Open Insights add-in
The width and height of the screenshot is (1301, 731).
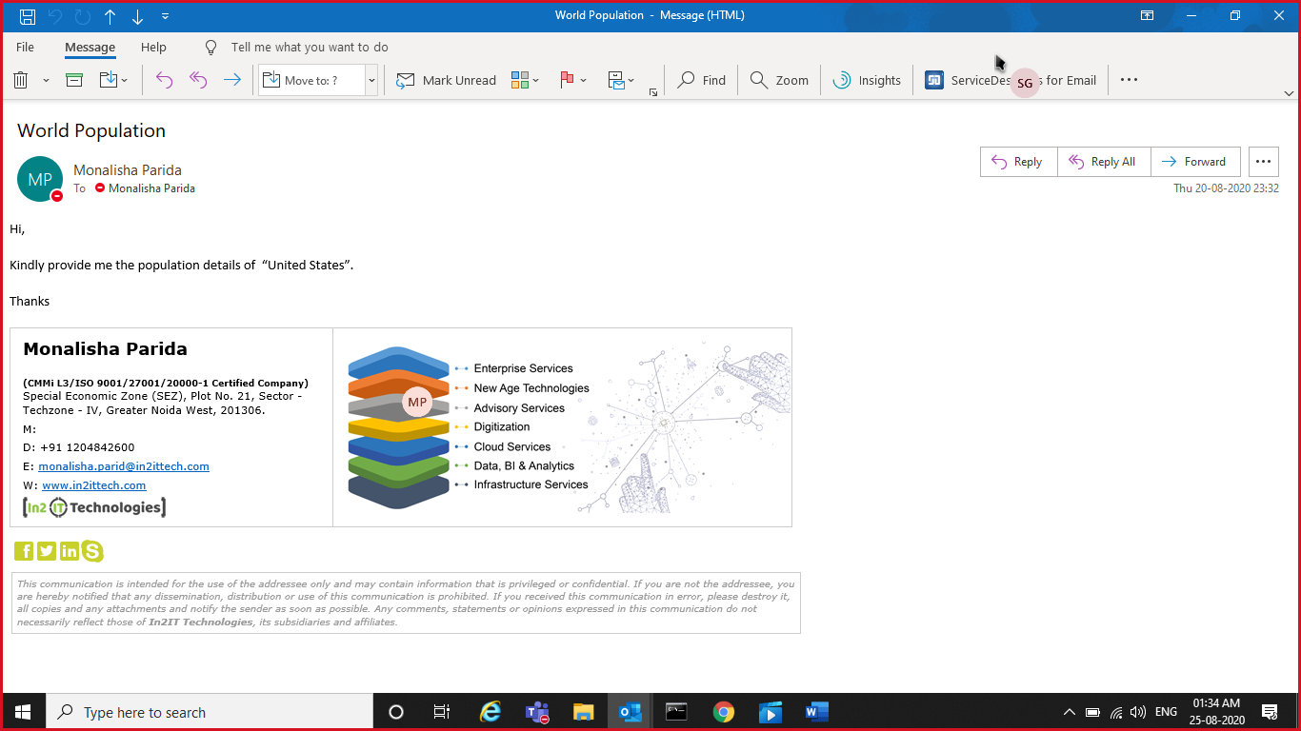(x=867, y=80)
